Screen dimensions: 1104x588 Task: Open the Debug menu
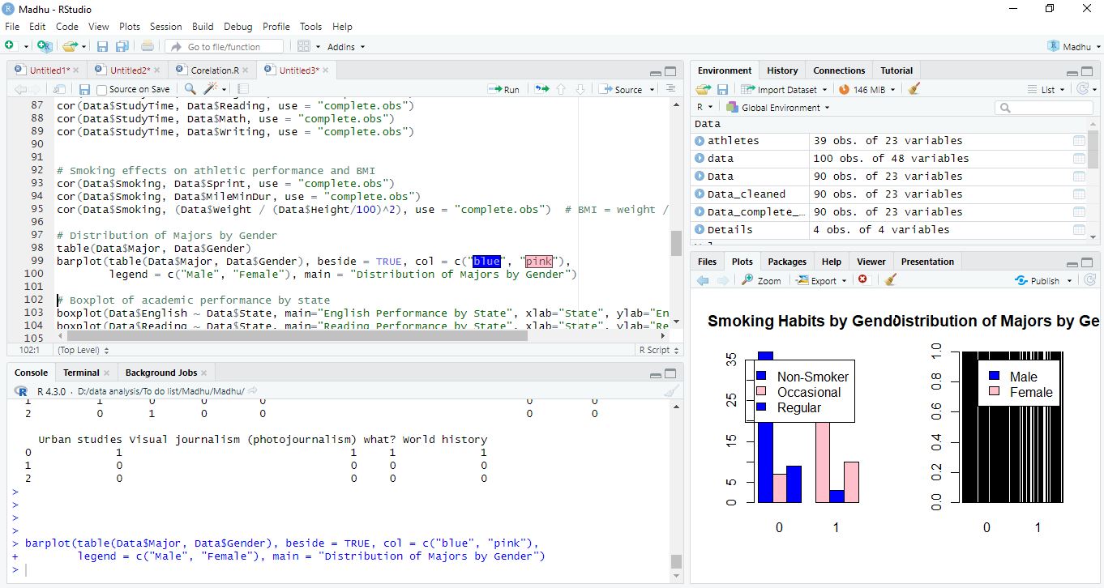(x=238, y=27)
